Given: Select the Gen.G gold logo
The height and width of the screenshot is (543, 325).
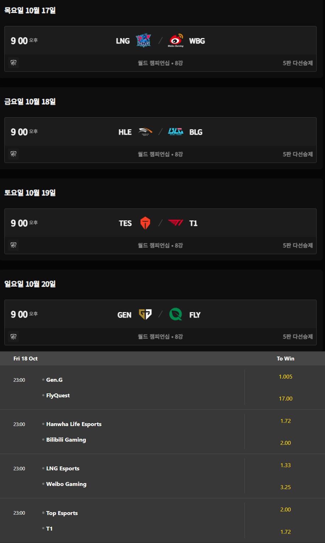Looking at the screenshot, I should pos(145,314).
